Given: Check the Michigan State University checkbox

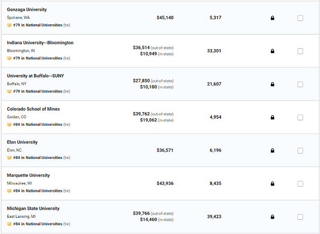Looking at the screenshot, I should pos(300,217).
